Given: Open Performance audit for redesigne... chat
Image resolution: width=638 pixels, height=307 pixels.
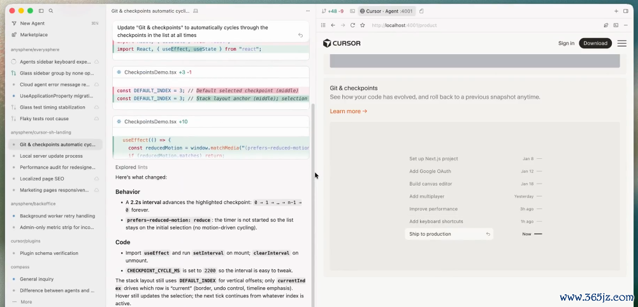Looking at the screenshot, I should [x=55, y=167].
